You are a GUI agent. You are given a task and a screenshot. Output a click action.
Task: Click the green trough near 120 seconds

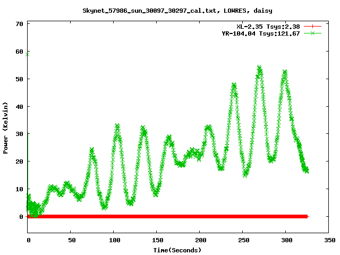click(x=130, y=203)
